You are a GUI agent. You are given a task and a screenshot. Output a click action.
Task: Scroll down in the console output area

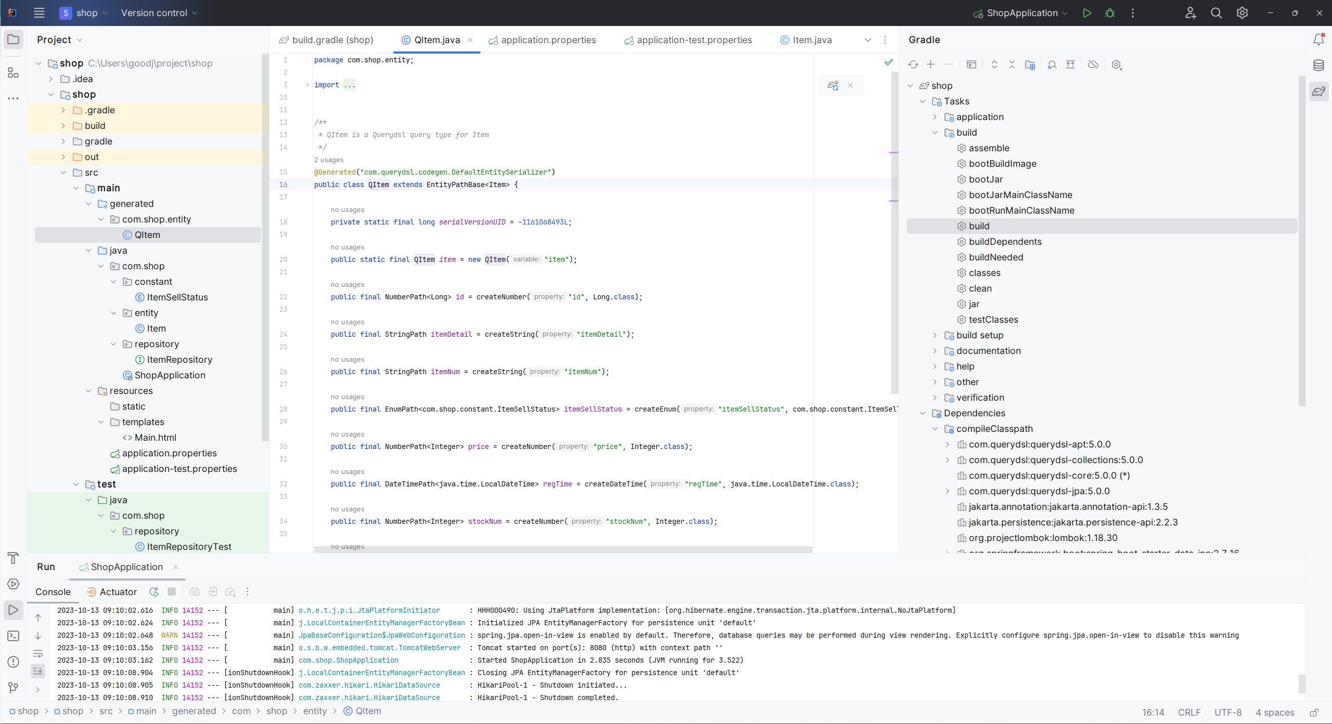point(37,634)
